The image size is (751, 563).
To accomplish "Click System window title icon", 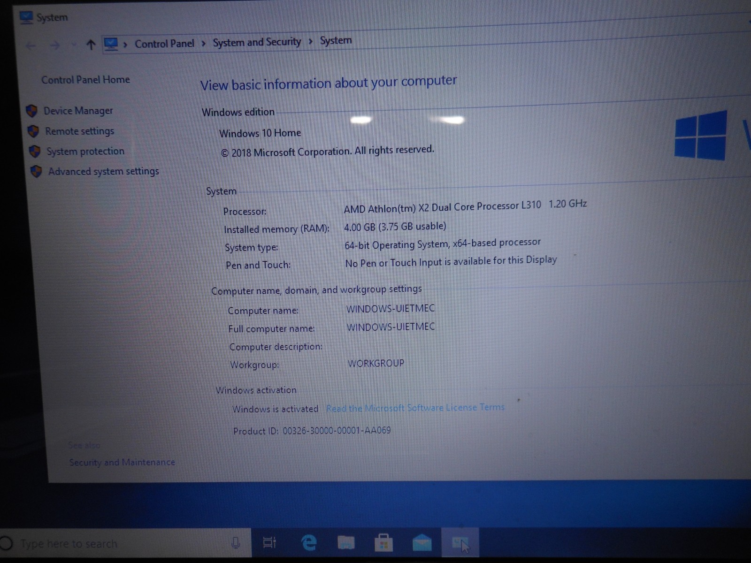I will point(26,18).
